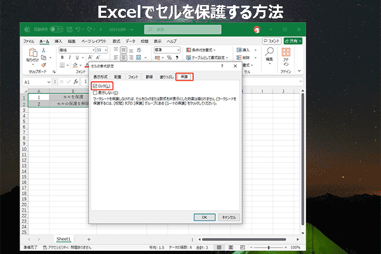The height and width of the screenshot is (254, 381).
Task: Select the フォント tab in dialog
Action: pos(133,77)
